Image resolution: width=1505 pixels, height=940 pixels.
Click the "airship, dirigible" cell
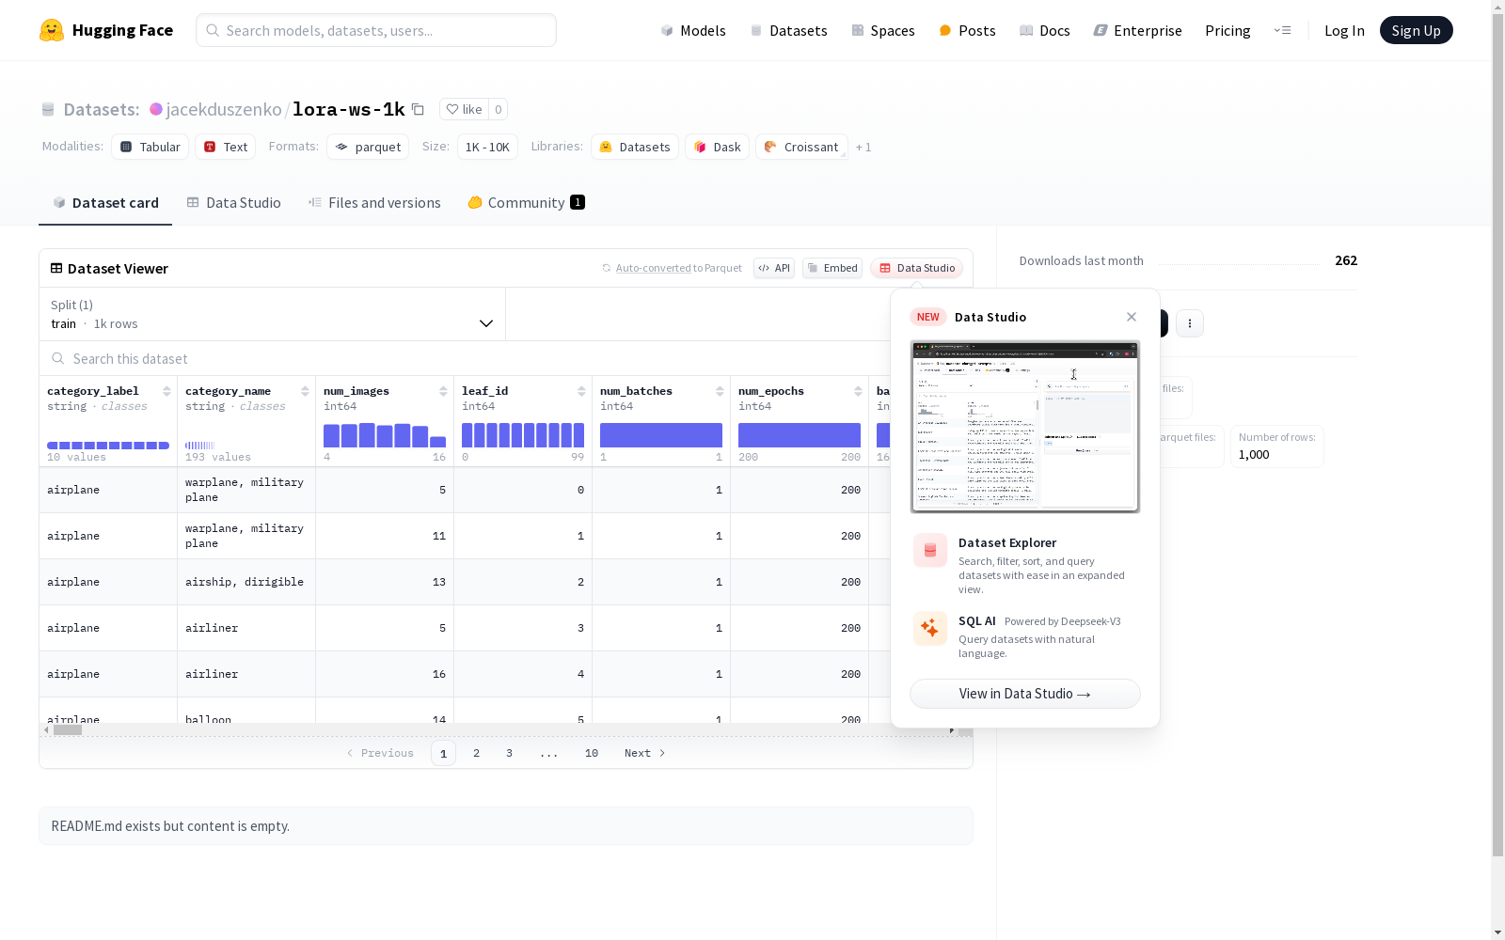[x=245, y=582]
